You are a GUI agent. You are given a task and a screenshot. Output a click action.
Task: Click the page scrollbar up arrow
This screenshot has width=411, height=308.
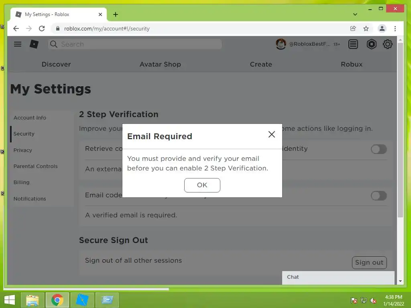400,40
